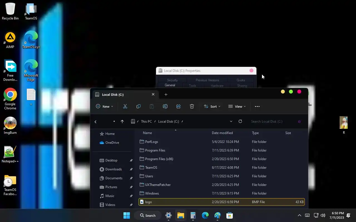Click Local Disk (C:) breadcrumb segment
356x222 pixels.
point(169,122)
